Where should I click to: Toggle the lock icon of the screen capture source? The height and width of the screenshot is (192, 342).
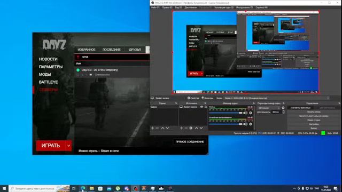206,107
